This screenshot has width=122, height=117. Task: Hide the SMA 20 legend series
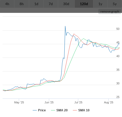[59, 110]
